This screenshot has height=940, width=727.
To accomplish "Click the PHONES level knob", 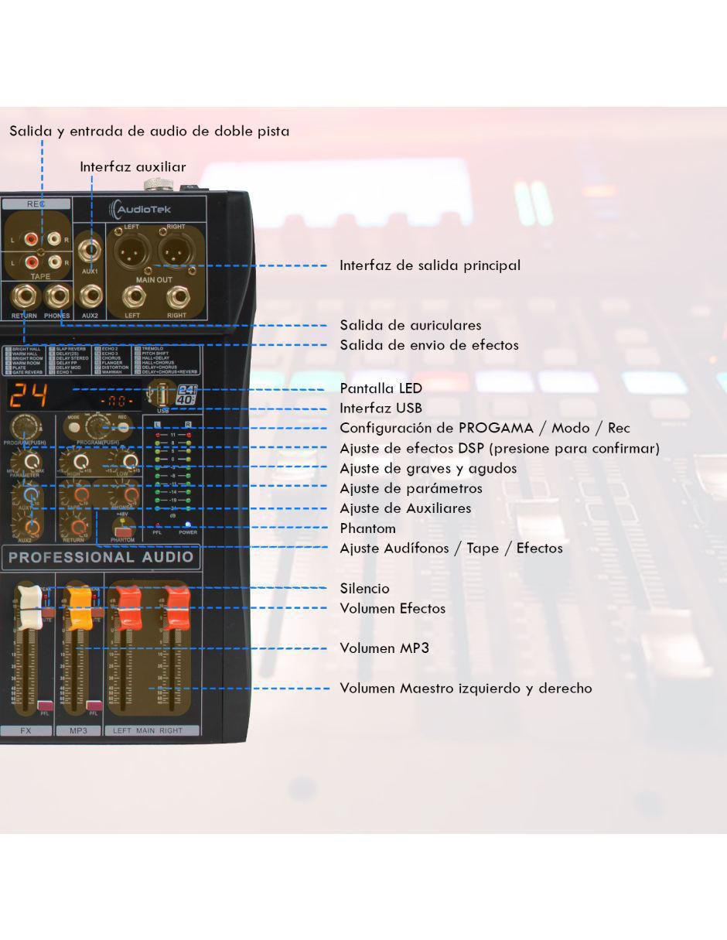I will pyautogui.click(x=131, y=494).
